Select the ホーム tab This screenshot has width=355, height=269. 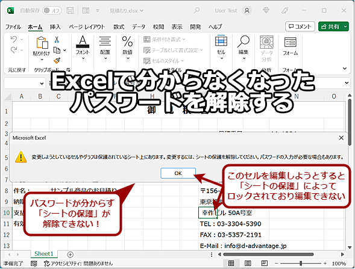[35, 27]
